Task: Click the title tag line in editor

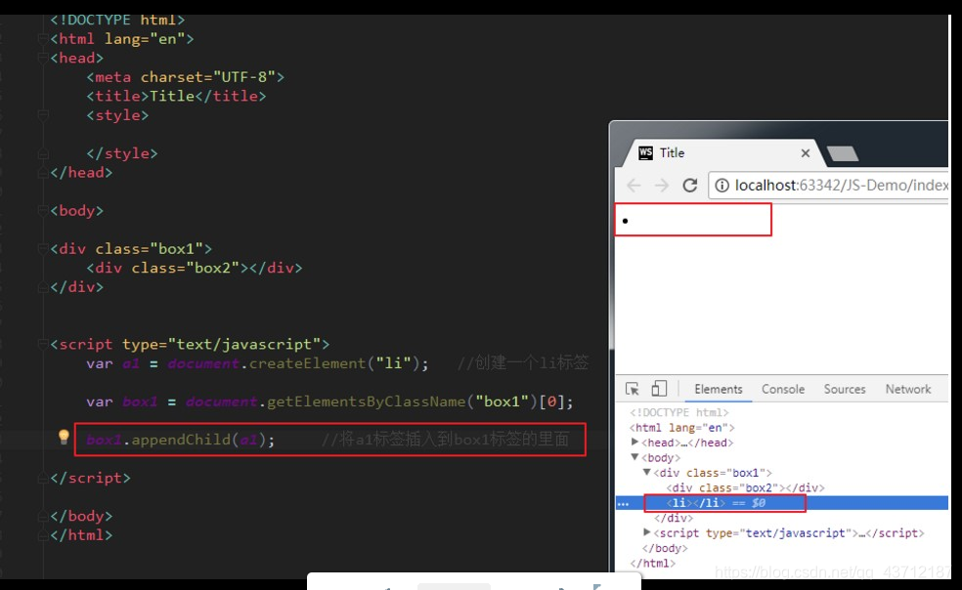Action: 176,96
